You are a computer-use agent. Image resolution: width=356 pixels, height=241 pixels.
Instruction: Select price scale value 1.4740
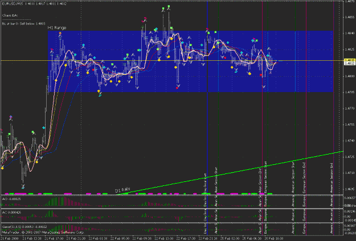click(x=350, y=140)
